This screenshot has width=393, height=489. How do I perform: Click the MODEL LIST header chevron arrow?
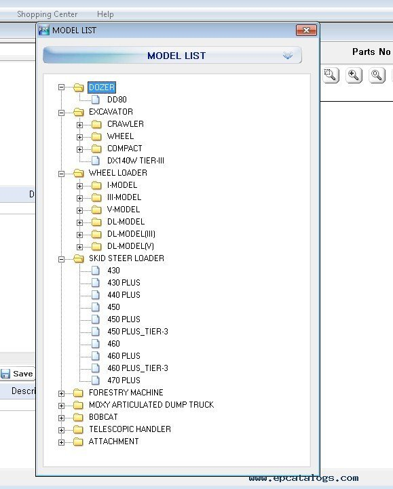click(x=288, y=56)
